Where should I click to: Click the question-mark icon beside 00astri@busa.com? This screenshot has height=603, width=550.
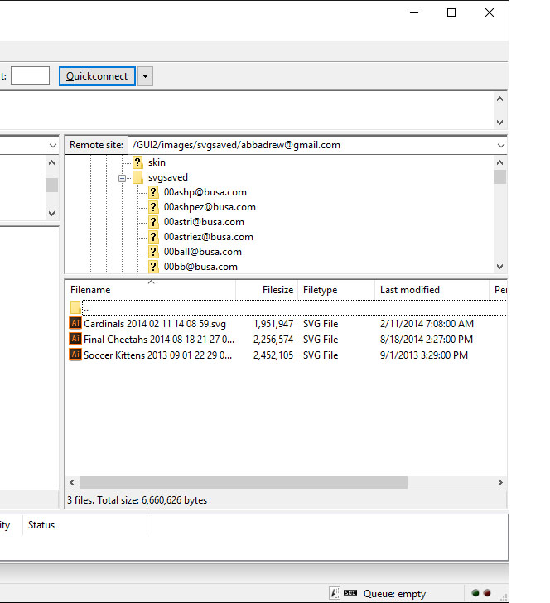click(x=153, y=222)
